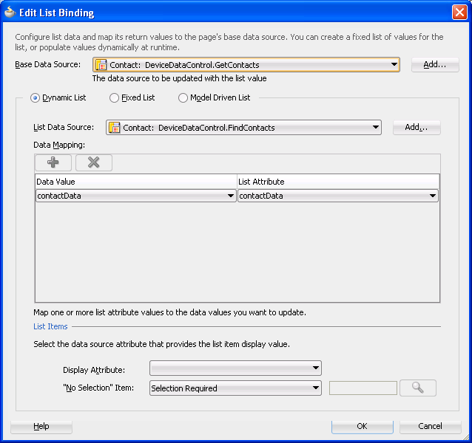Click the coffee cup title bar icon
The width and height of the screenshot is (472, 443).
coord(10,13)
